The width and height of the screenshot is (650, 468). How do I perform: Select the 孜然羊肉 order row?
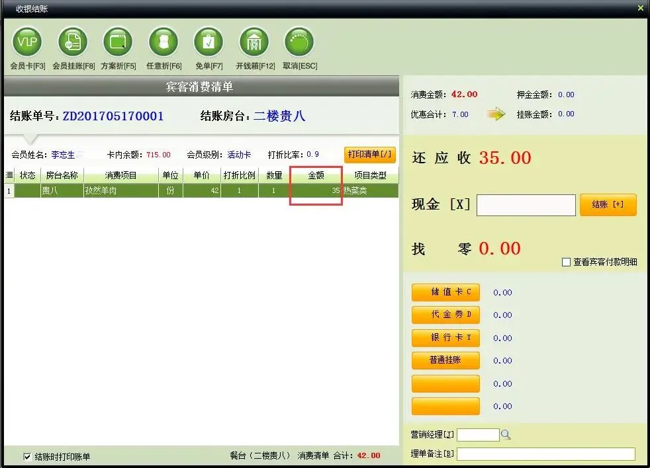point(201,190)
